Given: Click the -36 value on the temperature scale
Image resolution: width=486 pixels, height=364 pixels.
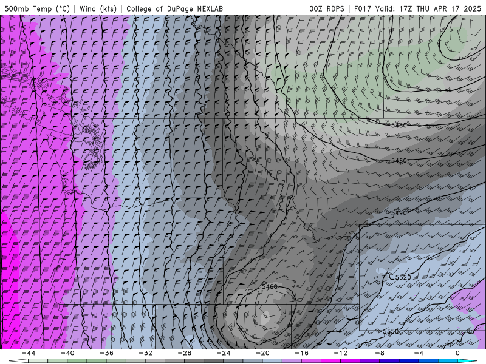Looking at the screenshot, I should 106,353.
